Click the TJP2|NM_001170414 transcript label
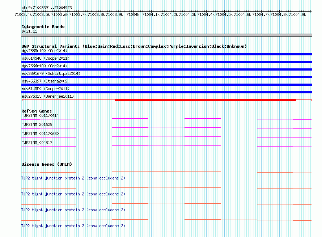 40,116
